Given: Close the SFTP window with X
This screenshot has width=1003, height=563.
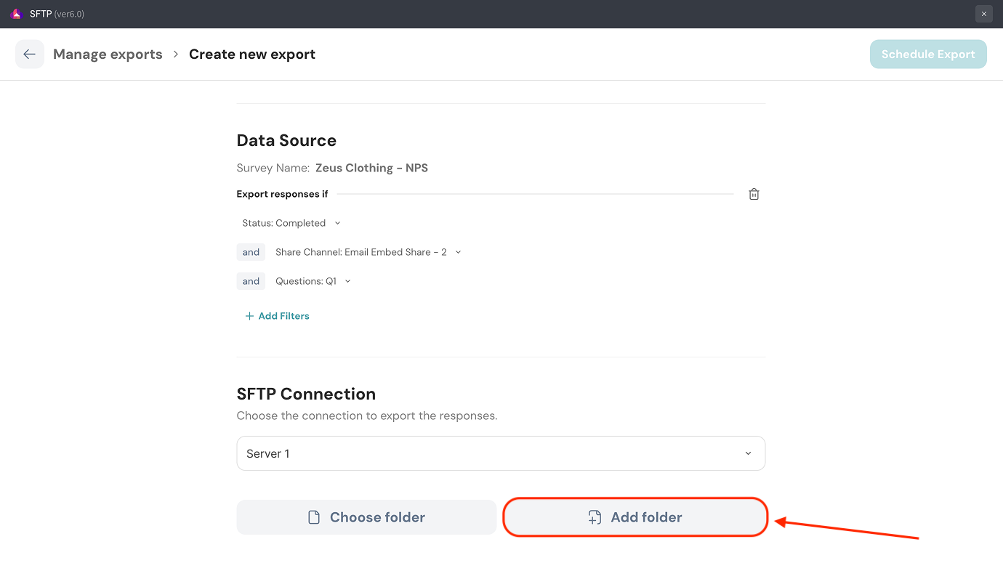Looking at the screenshot, I should (983, 14).
